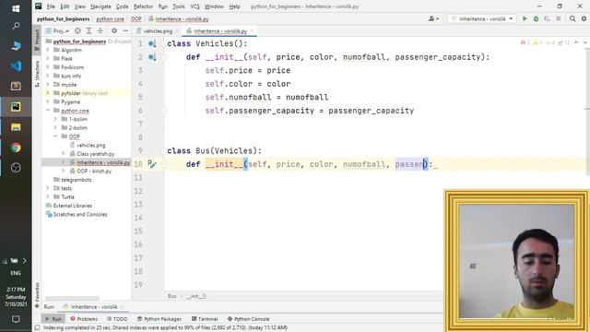This screenshot has height=332, width=590.
Task: Open Windows Start menu
Action: coord(16,7)
